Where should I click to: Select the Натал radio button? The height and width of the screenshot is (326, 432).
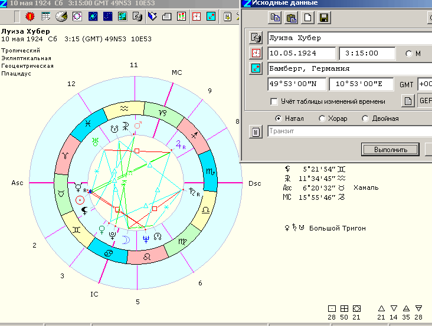click(279, 118)
